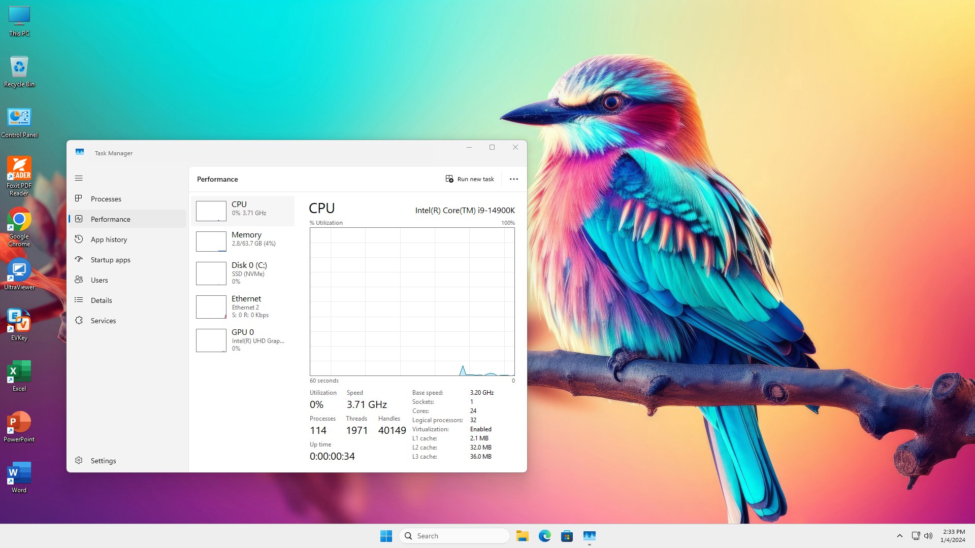The image size is (975, 548).
Task: Open the App history page
Action: tap(109, 239)
